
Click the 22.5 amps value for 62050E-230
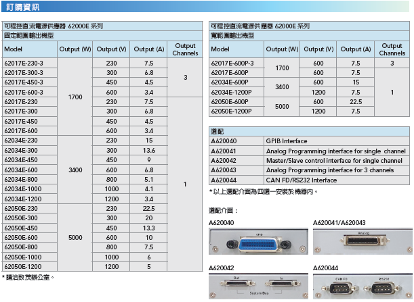pyautogui.click(x=148, y=209)
